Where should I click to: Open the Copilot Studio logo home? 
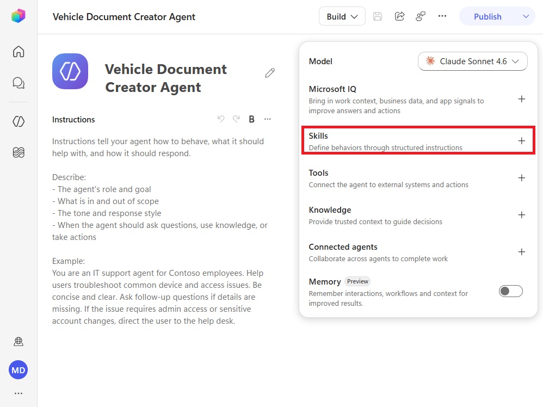pos(18,16)
